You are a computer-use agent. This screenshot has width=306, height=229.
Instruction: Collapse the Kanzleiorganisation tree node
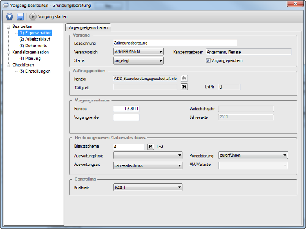point(8,53)
